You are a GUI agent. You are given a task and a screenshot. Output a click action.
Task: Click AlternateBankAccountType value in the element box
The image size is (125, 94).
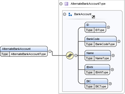[x=28, y=54]
